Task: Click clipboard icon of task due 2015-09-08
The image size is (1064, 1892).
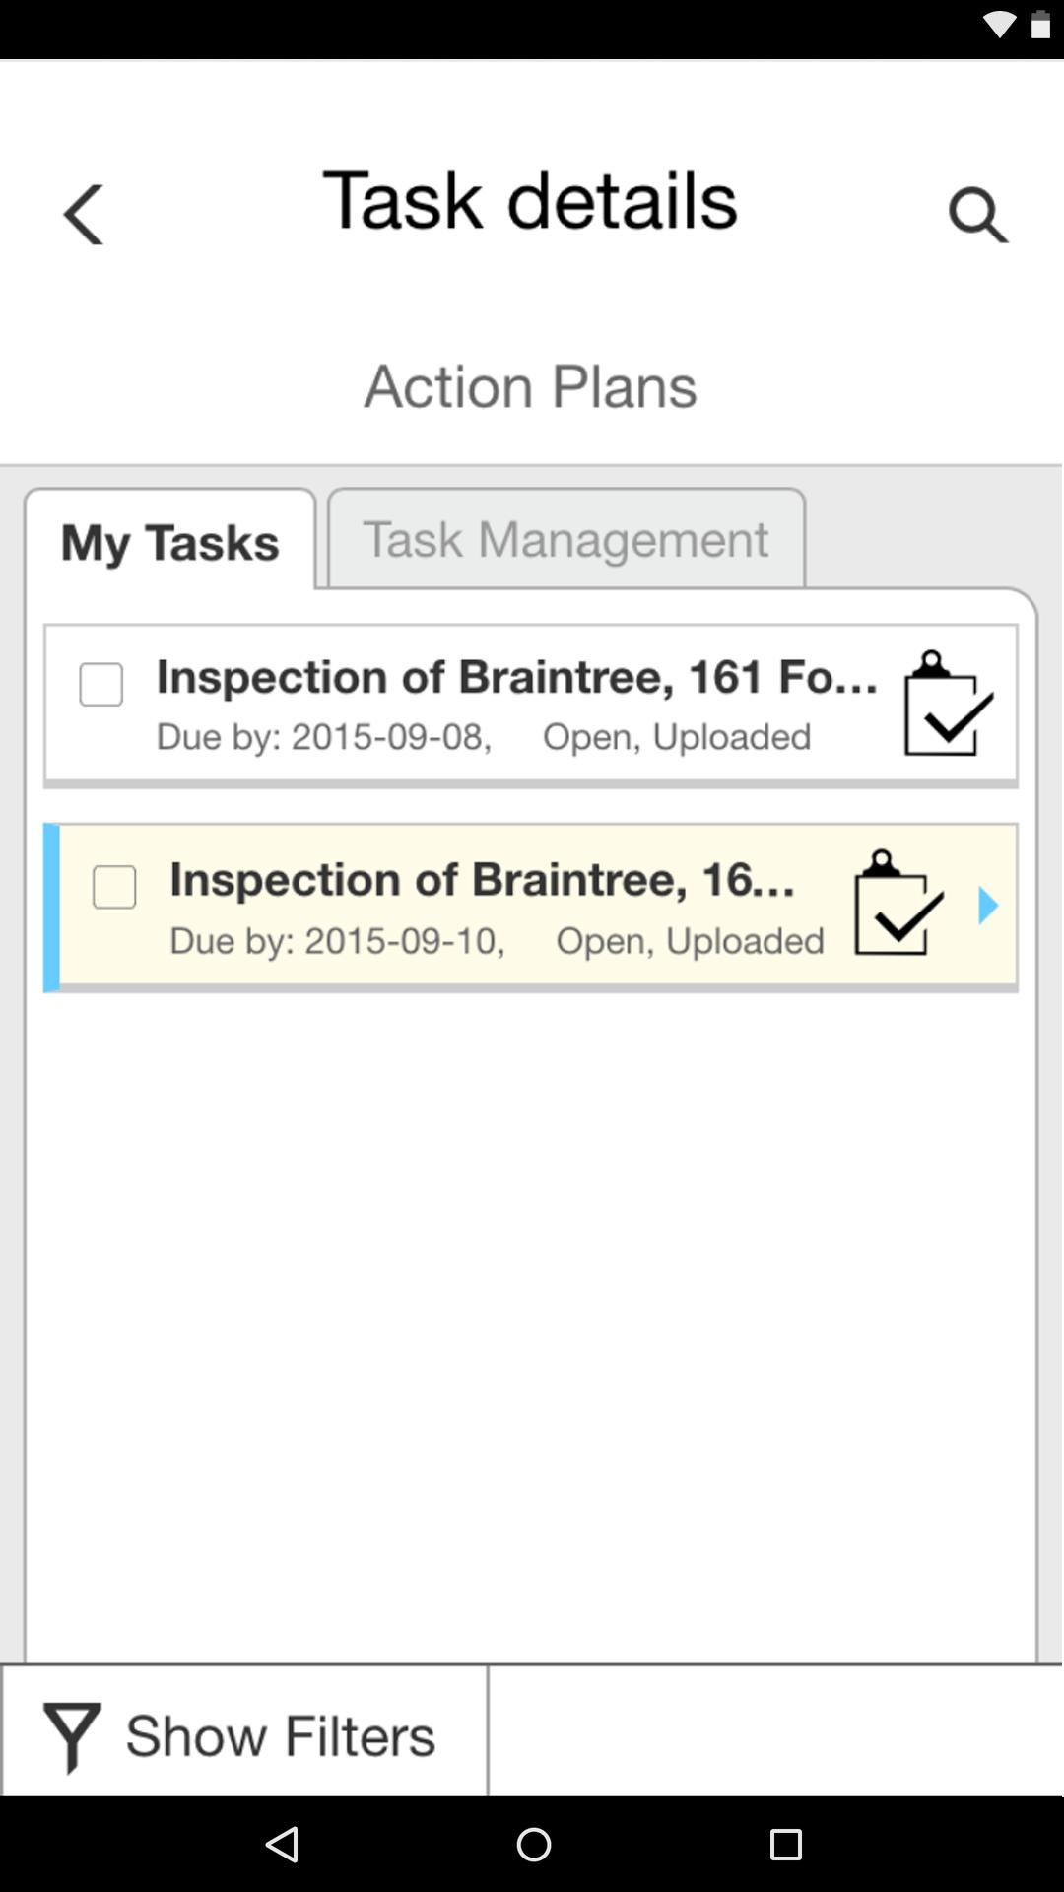Action: tap(948, 704)
